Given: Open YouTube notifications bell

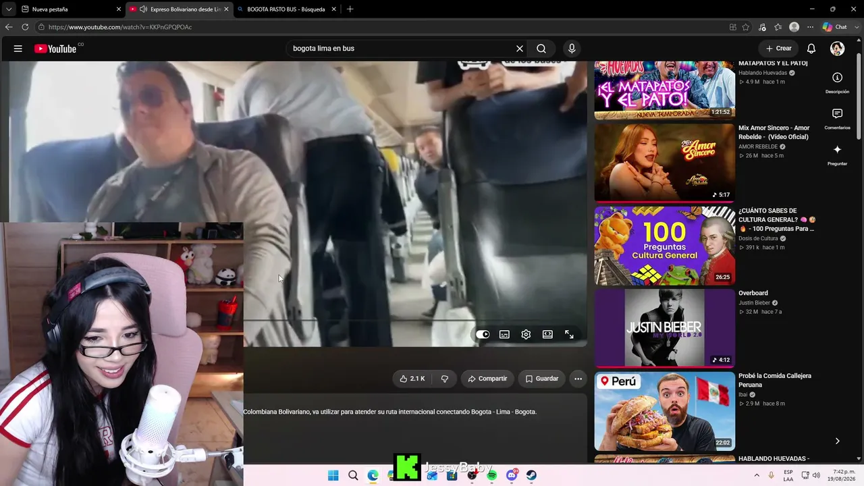Looking at the screenshot, I should point(811,49).
